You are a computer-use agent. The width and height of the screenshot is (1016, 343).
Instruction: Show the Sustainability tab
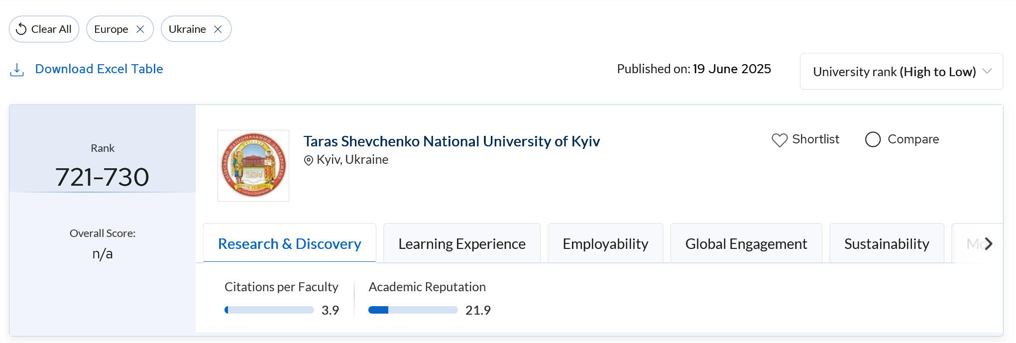coord(887,244)
